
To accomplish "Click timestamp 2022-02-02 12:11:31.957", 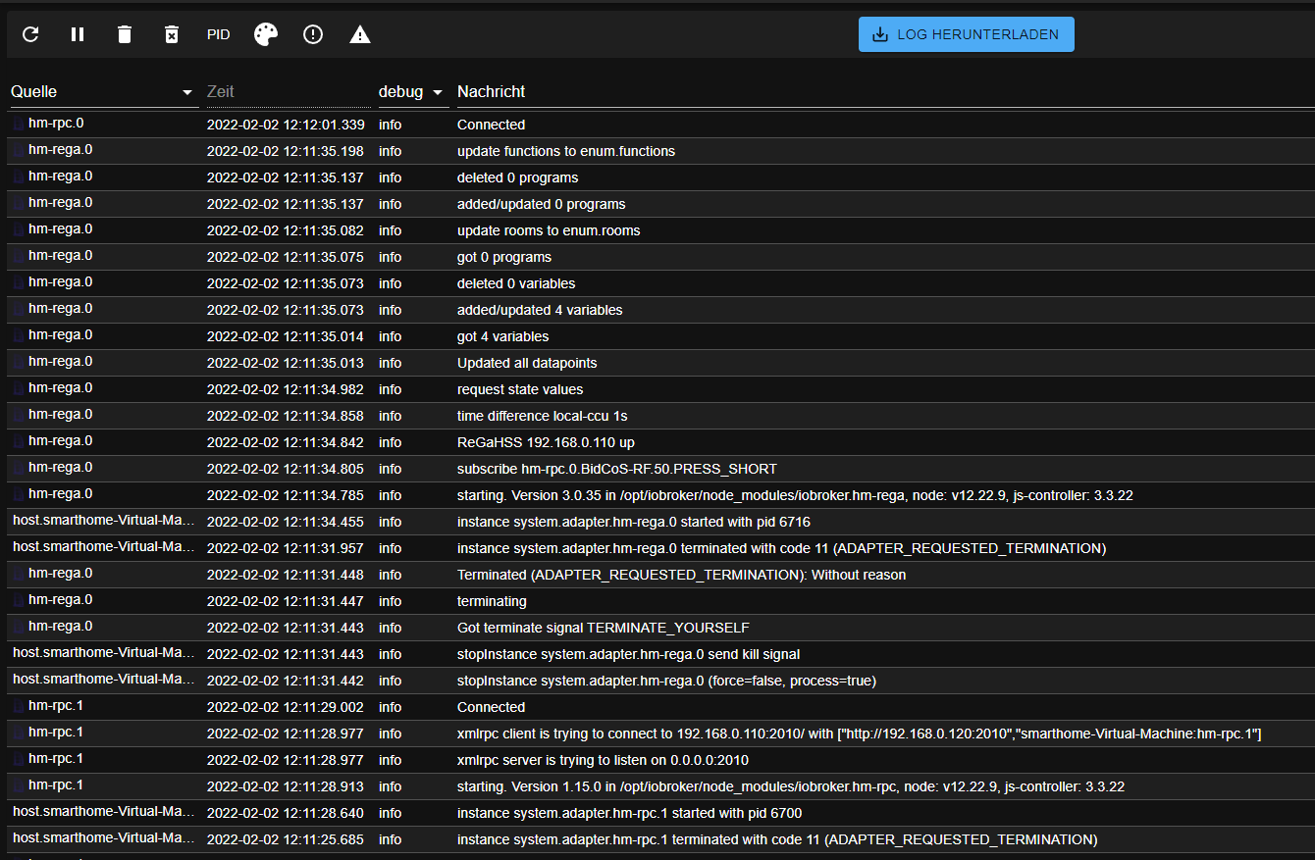I will (x=286, y=548).
